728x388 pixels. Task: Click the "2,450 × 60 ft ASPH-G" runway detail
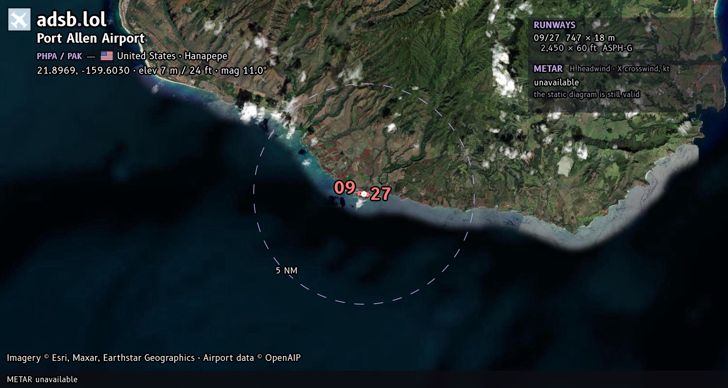pos(587,48)
